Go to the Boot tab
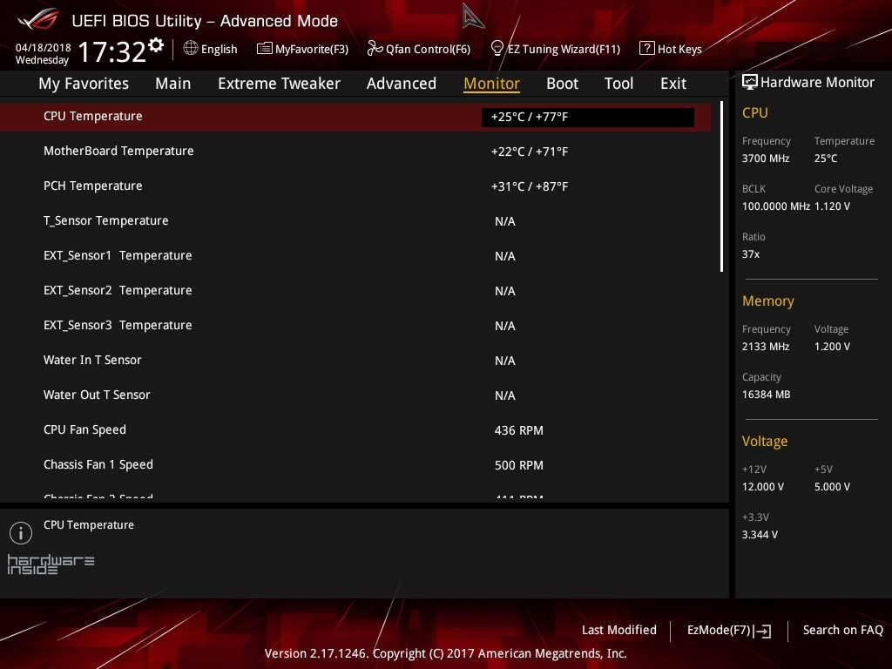The width and height of the screenshot is (892, 669). pos(562,84)
